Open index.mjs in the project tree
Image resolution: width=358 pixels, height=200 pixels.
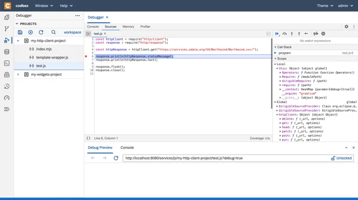44,49
